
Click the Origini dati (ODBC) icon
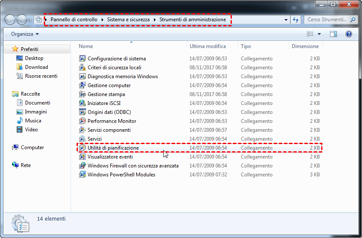click(x=83, y=112)
